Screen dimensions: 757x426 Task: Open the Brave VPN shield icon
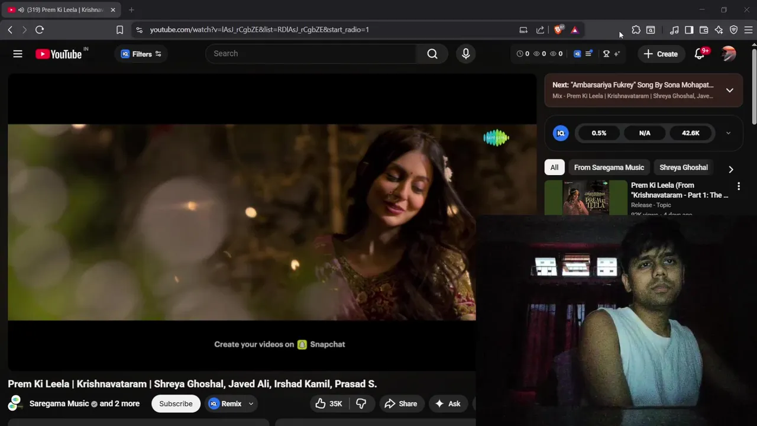(734, 30)
